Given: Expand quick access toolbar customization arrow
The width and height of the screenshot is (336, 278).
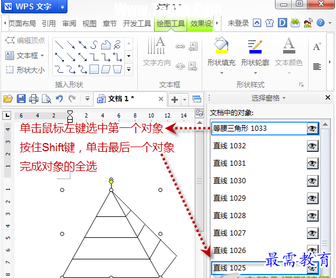Looking at the screenshot, I should coord(87,99).
